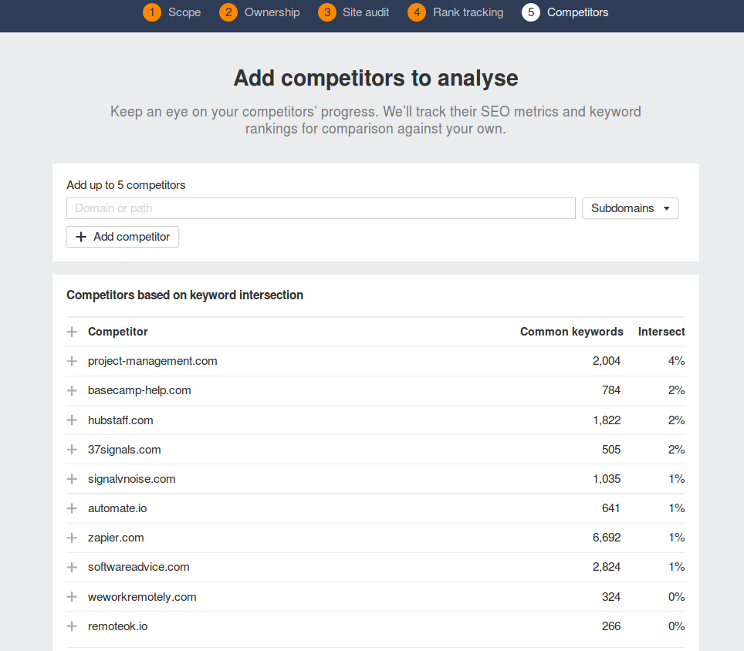The height and width of the screenshot is (651, 744).
Task: Add automate.io with its plus icon
Action: click(x=73, y=508)
